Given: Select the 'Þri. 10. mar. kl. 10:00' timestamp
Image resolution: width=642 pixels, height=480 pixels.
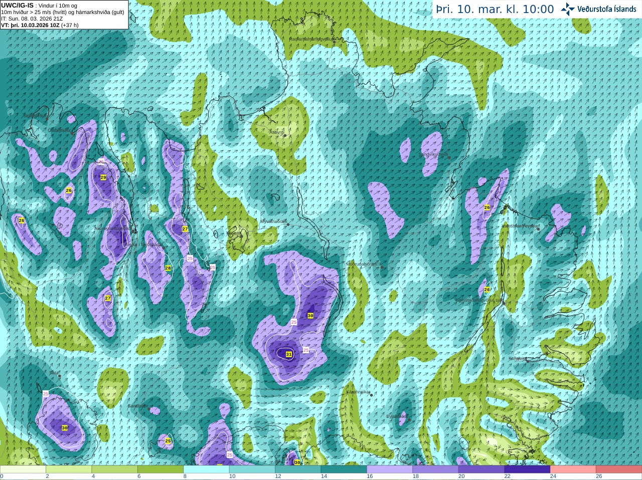Looking at the screenshot, I should click(x=495, y=10).
